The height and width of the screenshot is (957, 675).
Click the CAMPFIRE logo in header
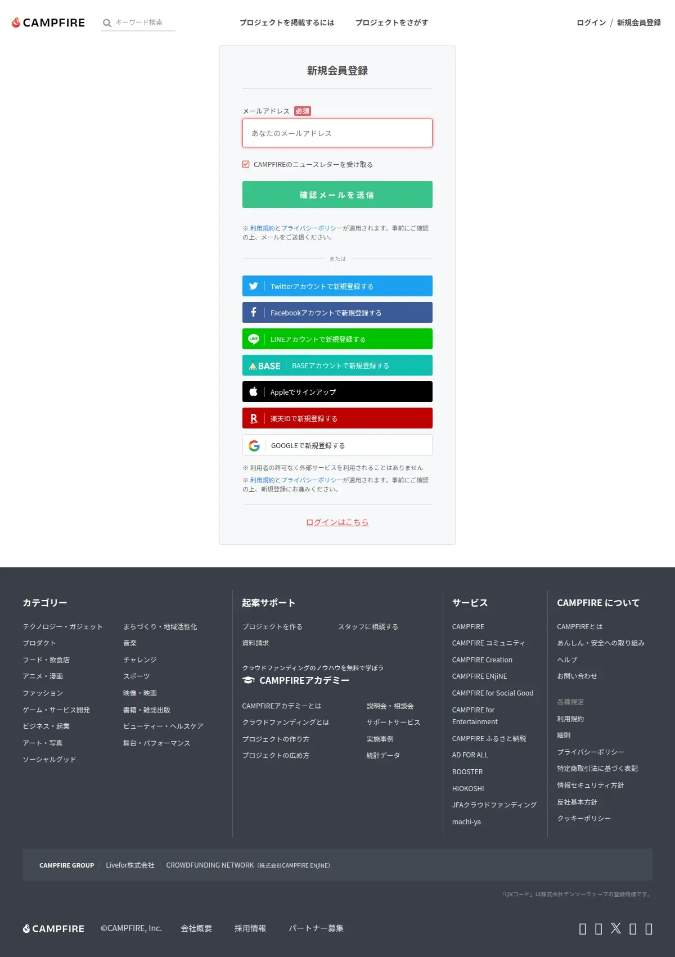point(48,22)
